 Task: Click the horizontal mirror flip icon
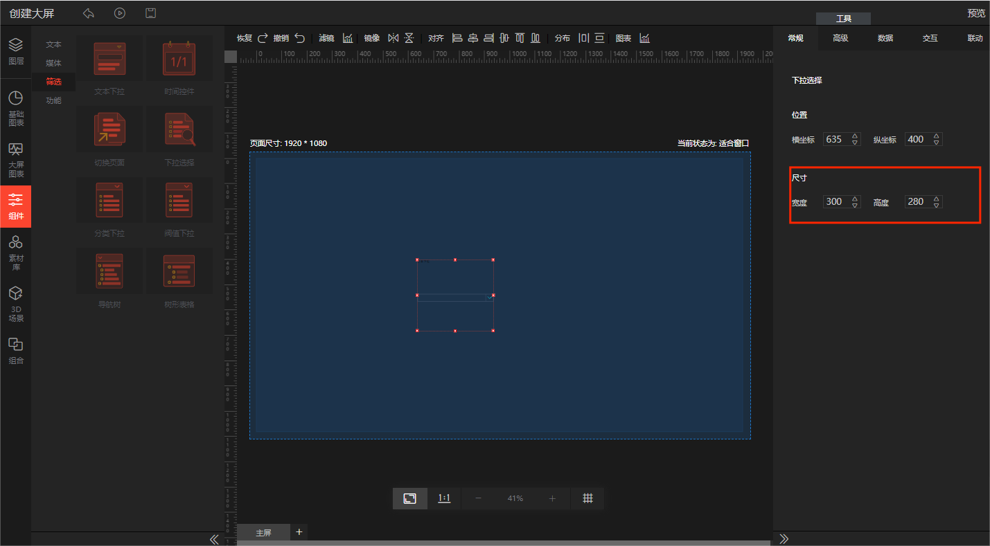point(393,38)
